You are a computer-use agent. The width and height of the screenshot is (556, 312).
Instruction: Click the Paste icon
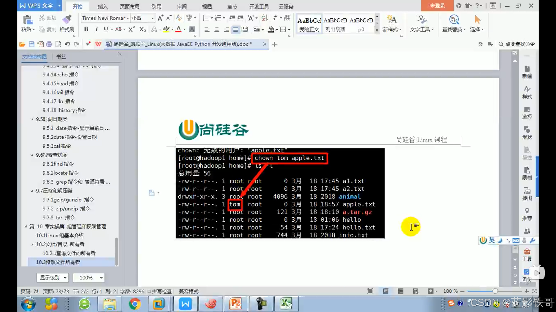(x=28, y=20)
